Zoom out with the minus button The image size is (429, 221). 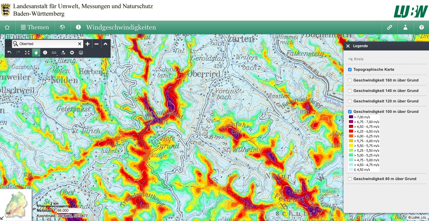(x=96, y=44)
